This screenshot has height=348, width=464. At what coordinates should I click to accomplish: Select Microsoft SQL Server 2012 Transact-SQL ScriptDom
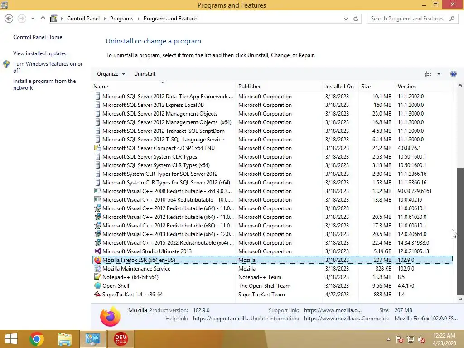coord(272,131)
